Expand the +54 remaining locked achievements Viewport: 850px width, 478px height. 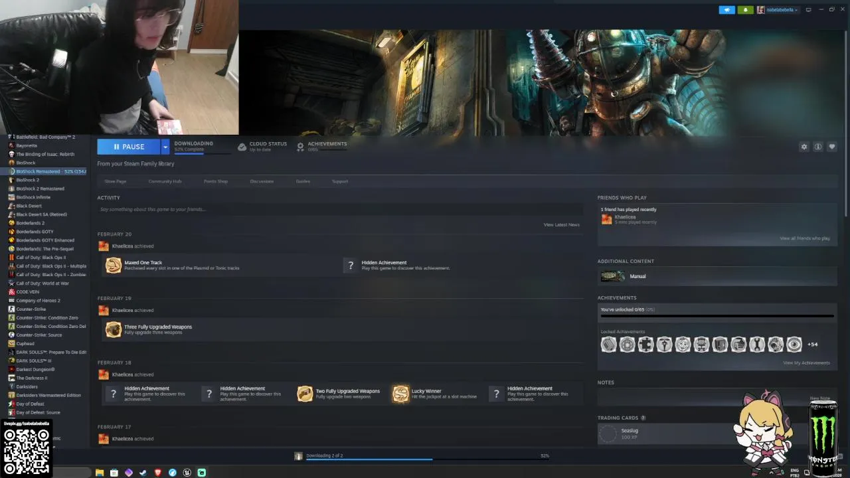click(x=812, y=345)
